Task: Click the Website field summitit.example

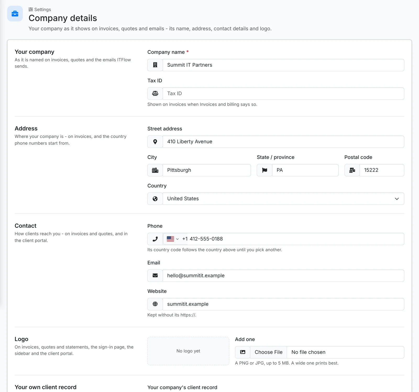Action: coord(283,304)
